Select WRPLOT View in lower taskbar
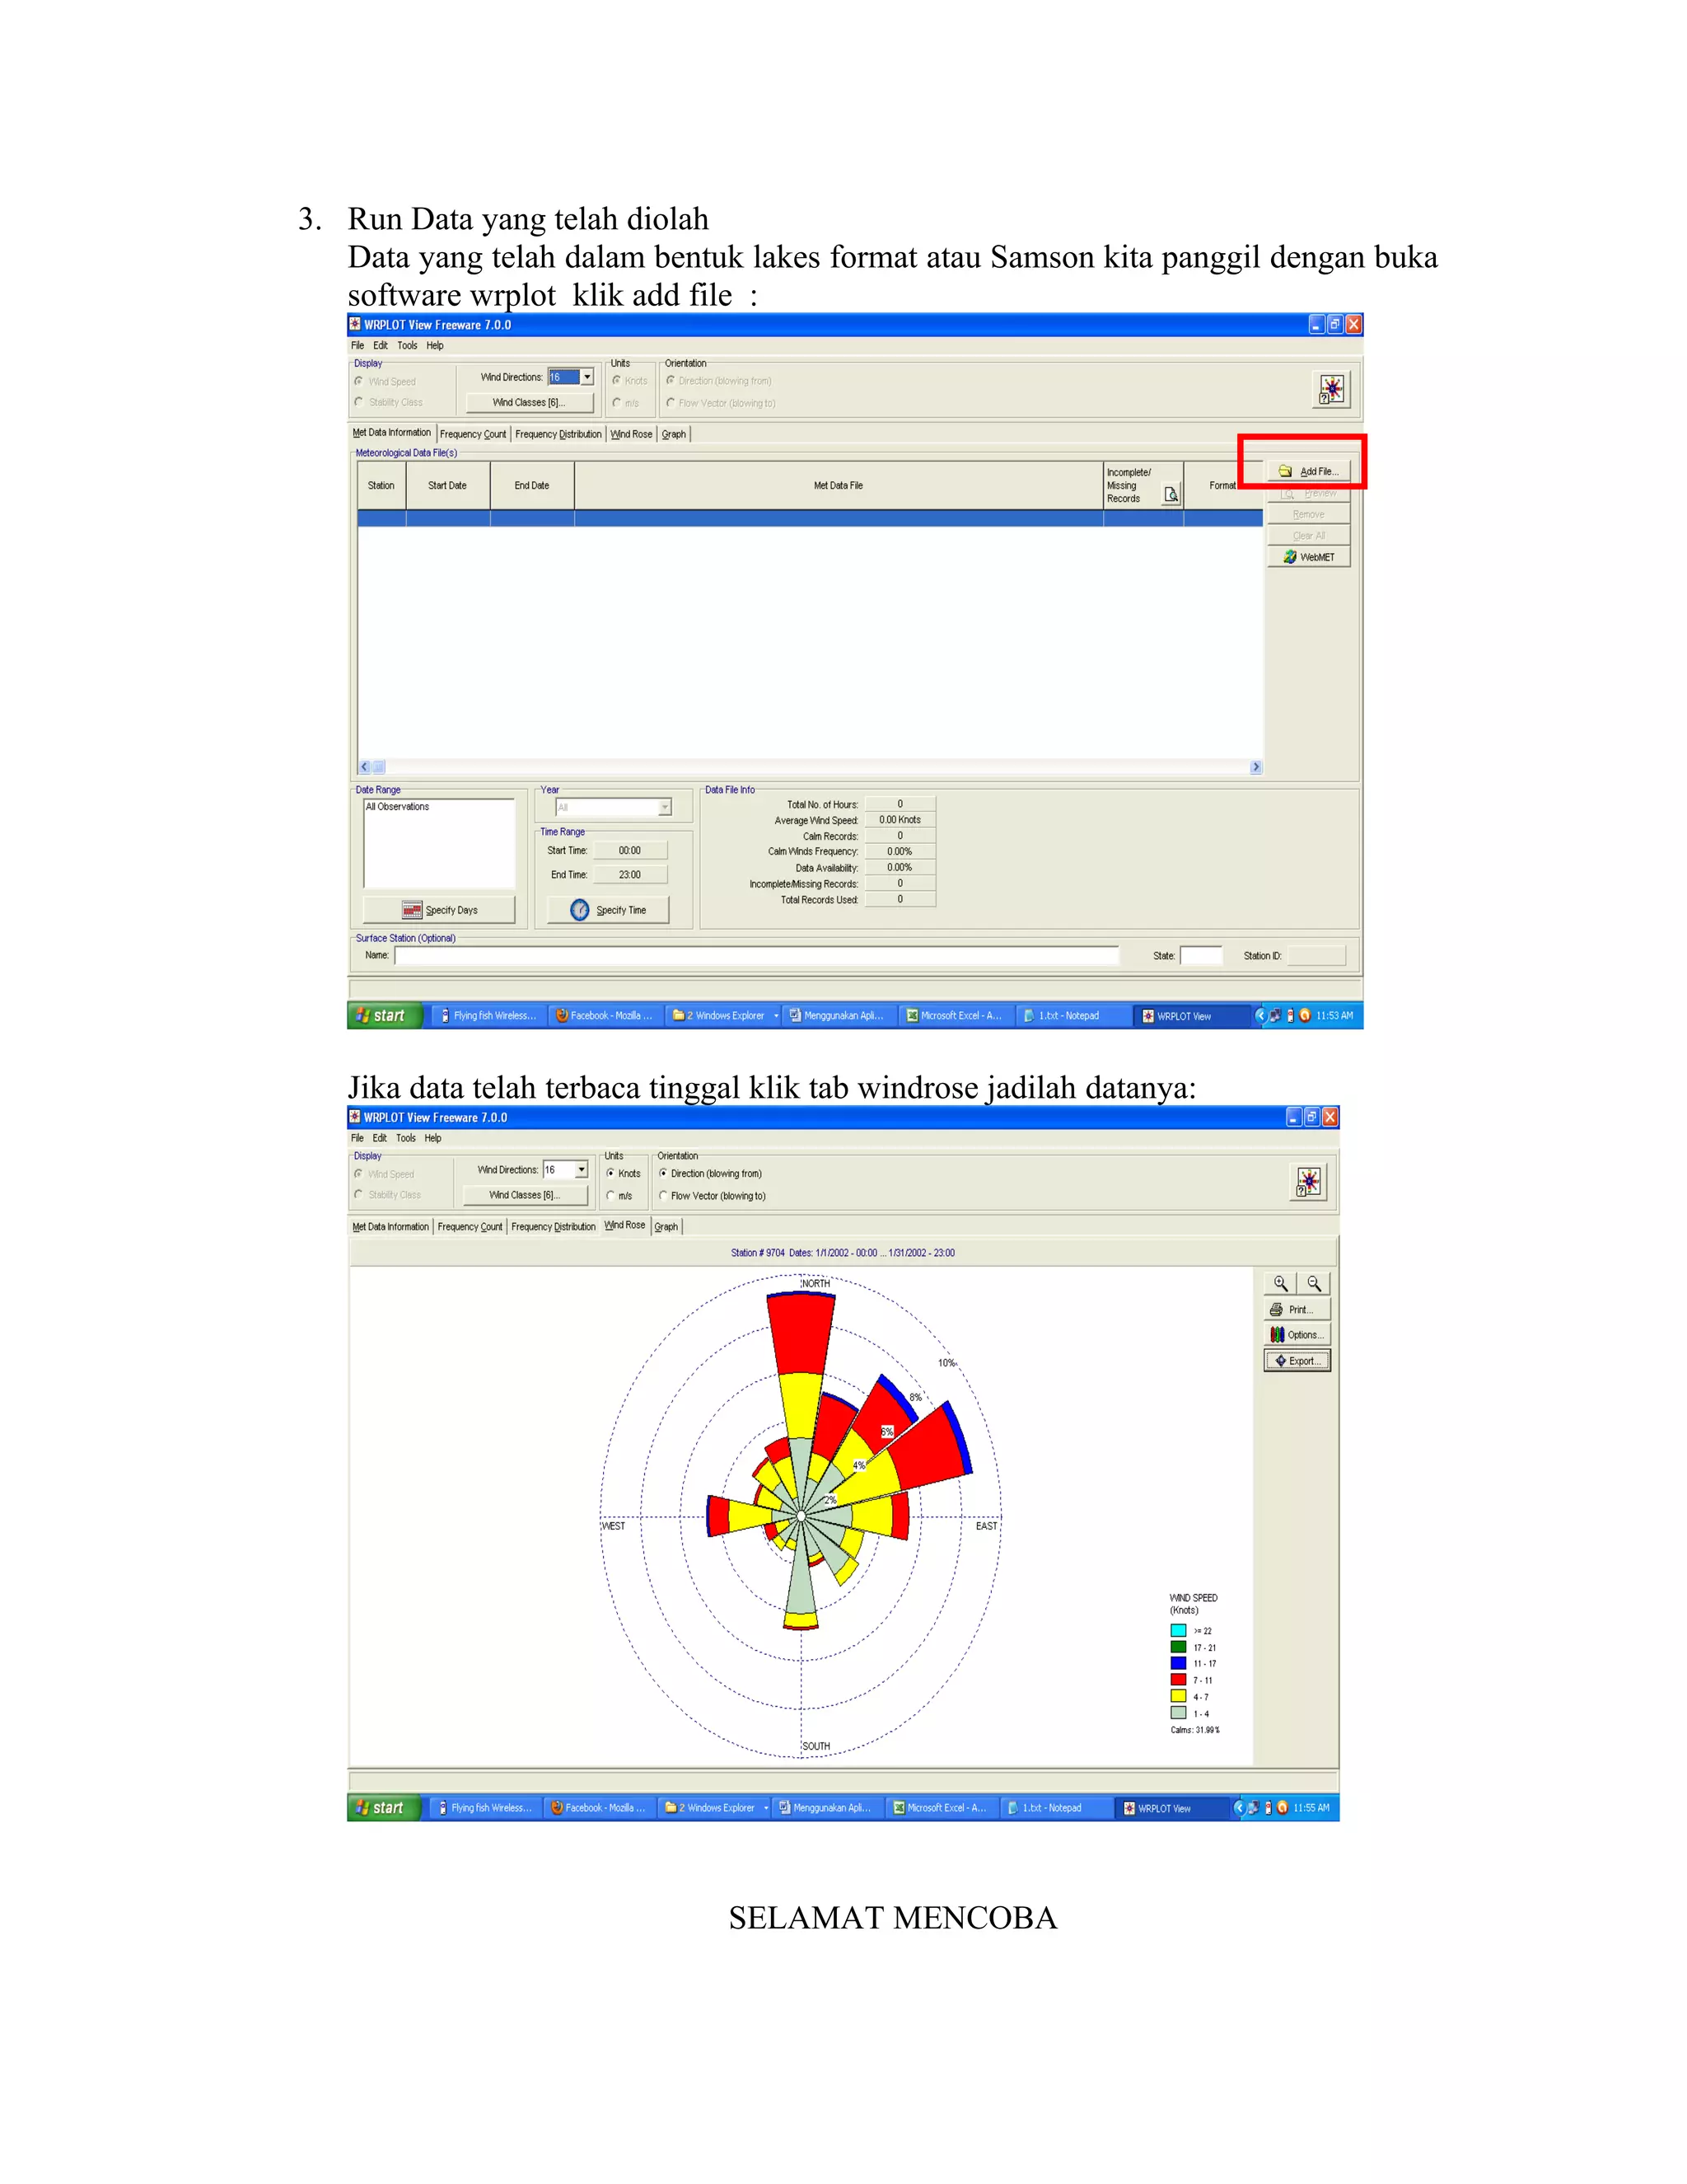The image size is (1687, 2184). coord(1171,1808)
